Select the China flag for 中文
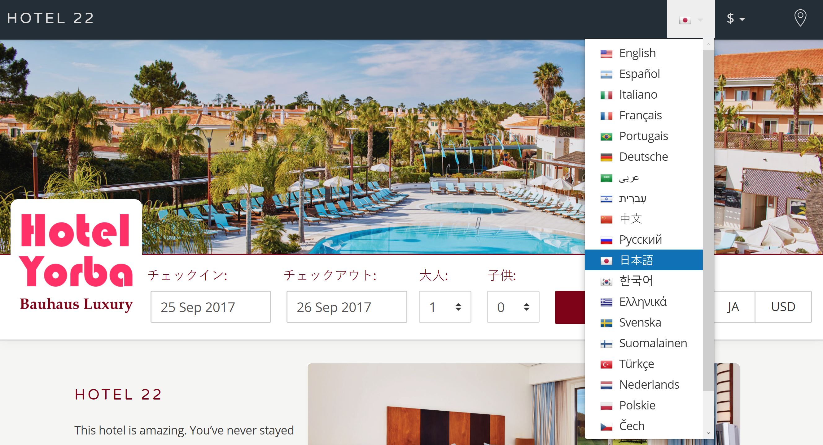 (x=607, y=219)
